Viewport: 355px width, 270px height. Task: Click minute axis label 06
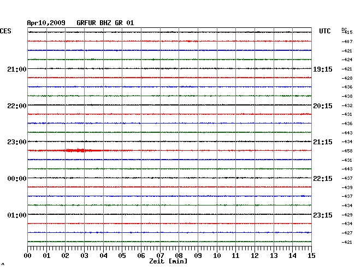pos(141,256)
